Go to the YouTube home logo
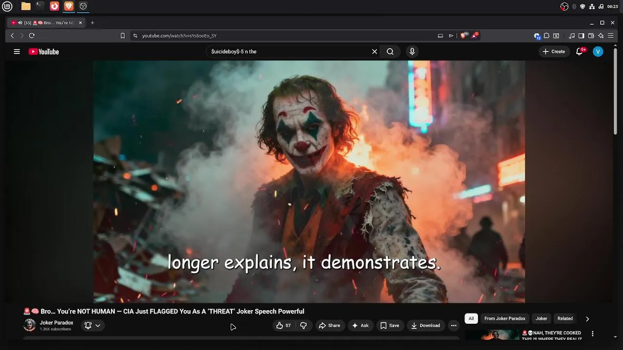The width and height of the screenshot is (623, 350). pos(44,52)
